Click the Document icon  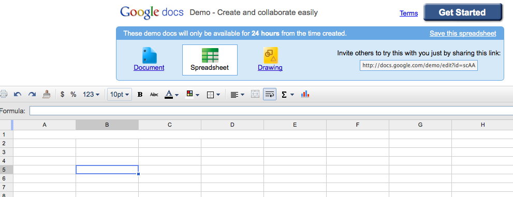(x=149, y=55)
